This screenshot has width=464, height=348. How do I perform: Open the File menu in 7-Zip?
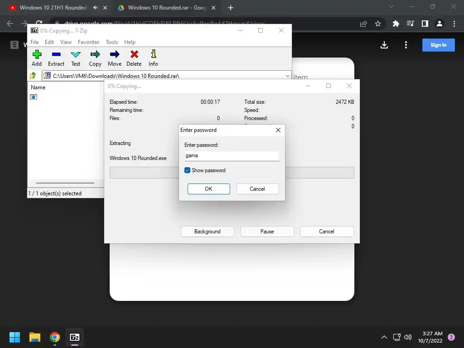coord(34,42)
